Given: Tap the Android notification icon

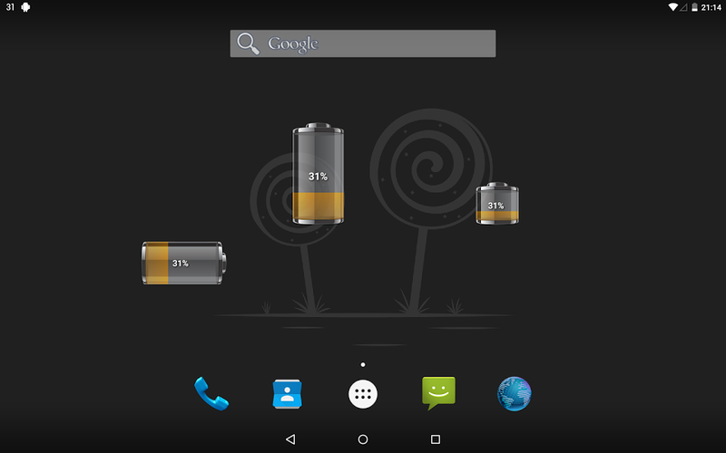Looking at the screenshot, I should [x=26, y=7].
